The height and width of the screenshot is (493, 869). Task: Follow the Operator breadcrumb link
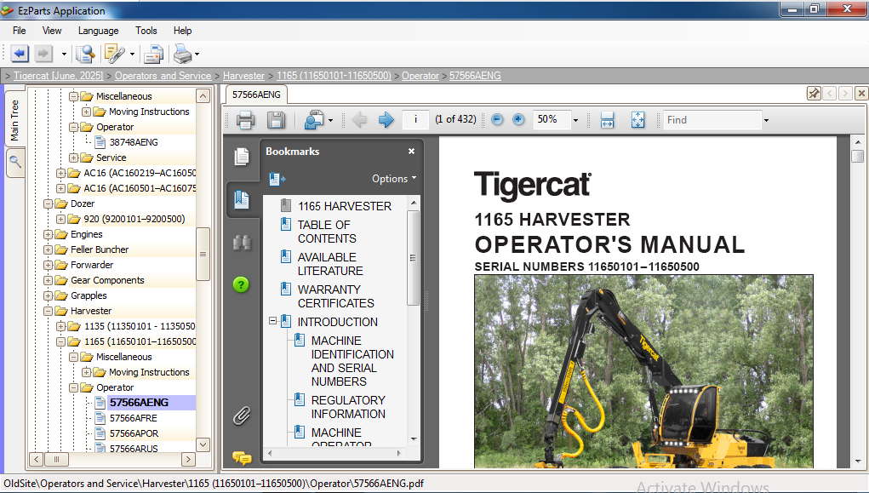pyautogui.click(x=420, y=76)
